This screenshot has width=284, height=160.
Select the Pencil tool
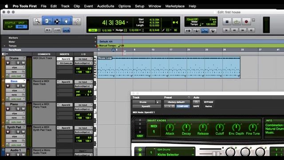(76, 21)
